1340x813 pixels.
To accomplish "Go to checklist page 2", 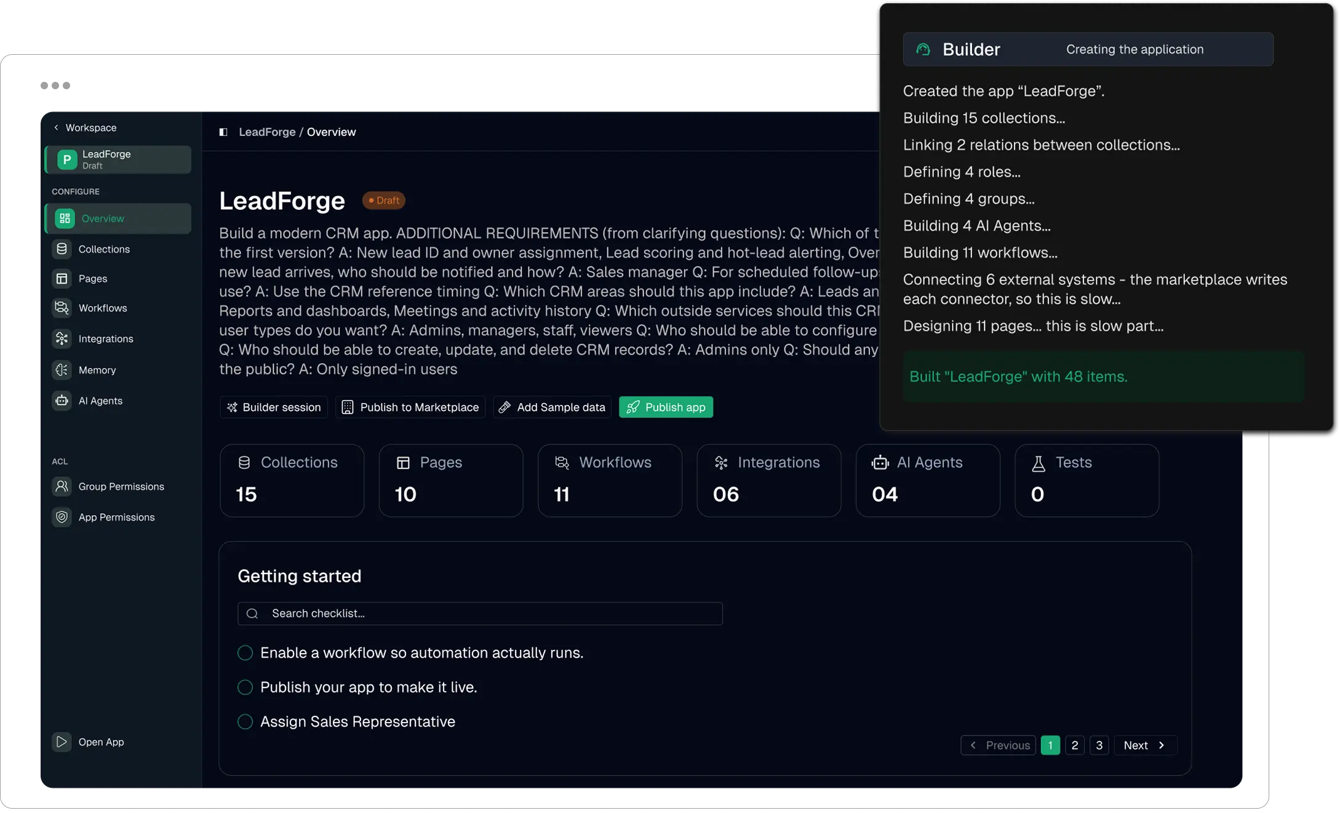I will point(1074,745).
